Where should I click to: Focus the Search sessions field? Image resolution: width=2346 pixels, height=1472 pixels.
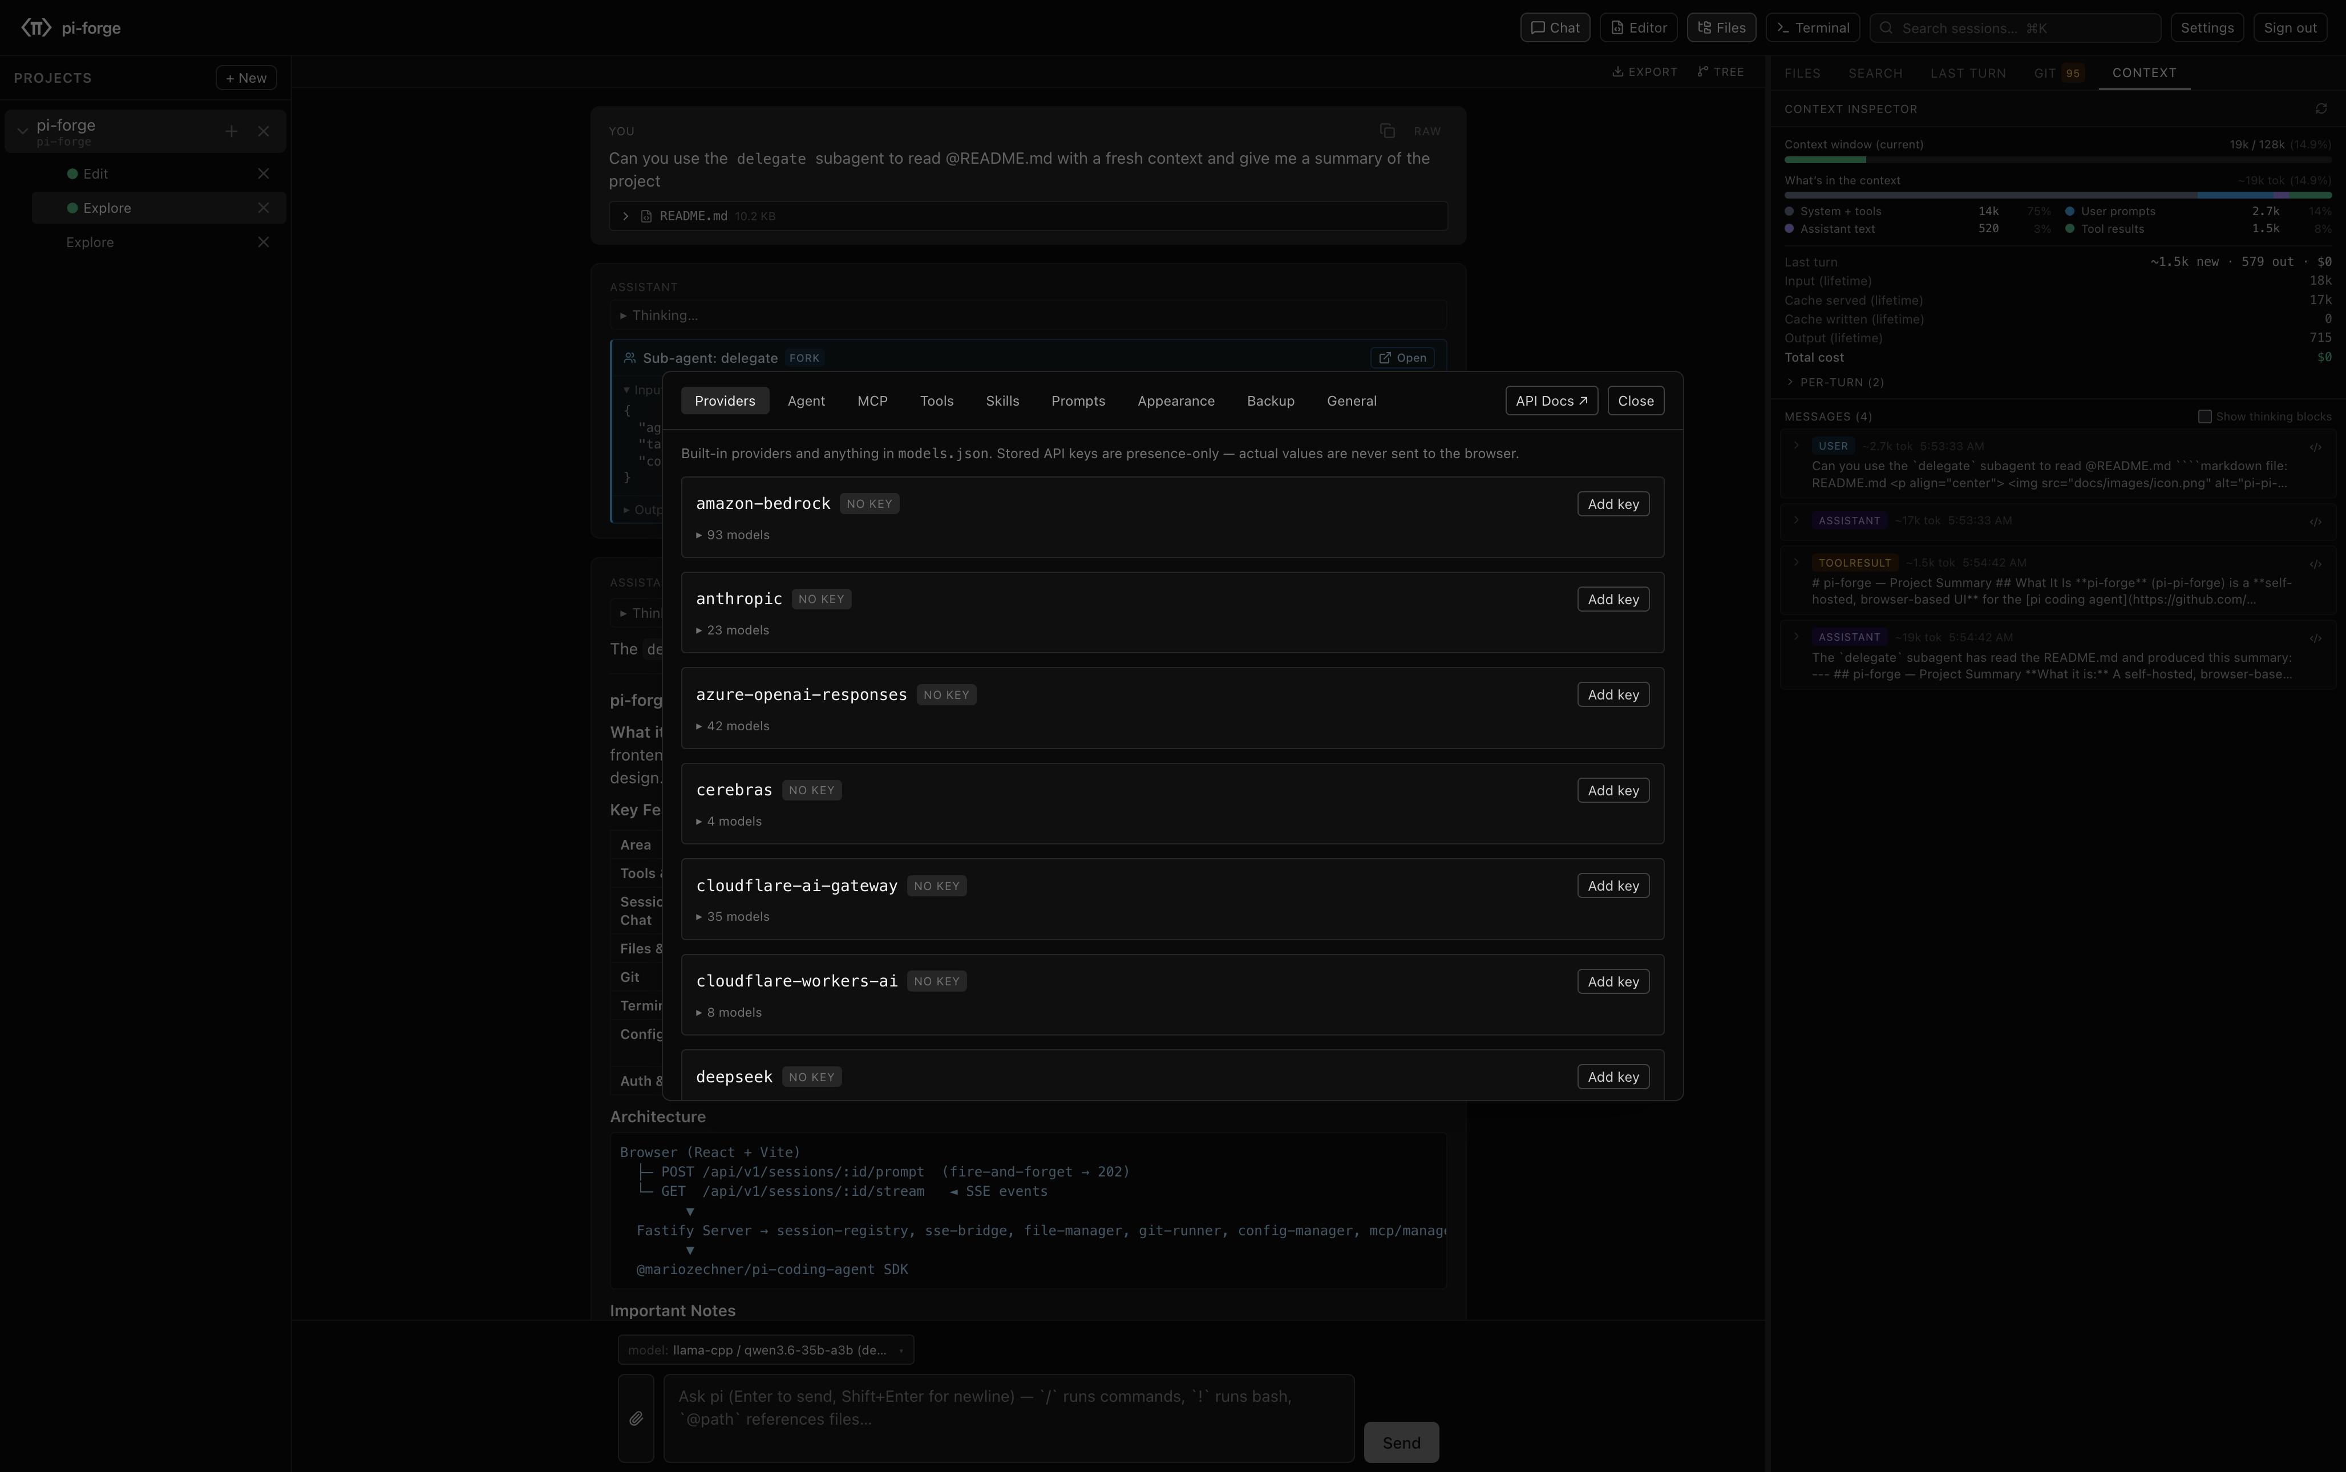coord(2015,27)
